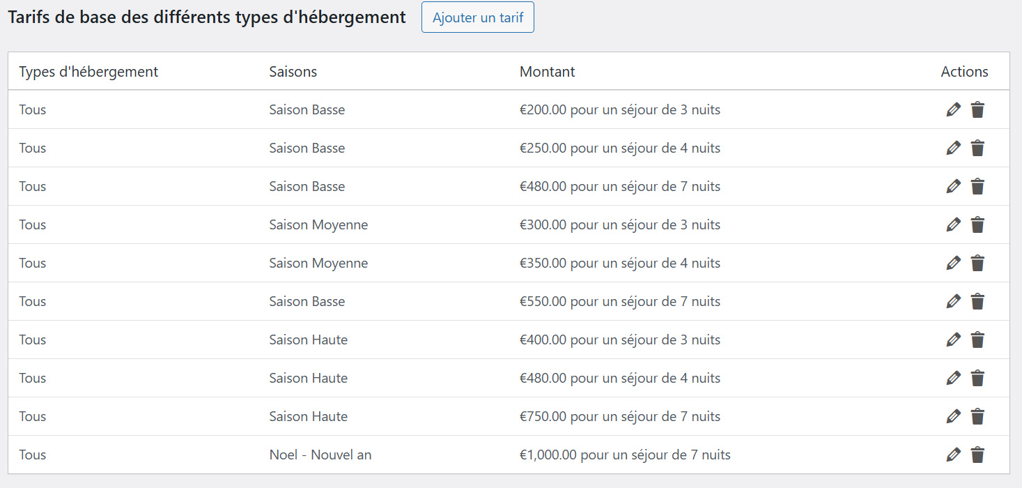
Task: Open editor for €300.00 Saison Moyenne rate
Action: coord(953,224)
